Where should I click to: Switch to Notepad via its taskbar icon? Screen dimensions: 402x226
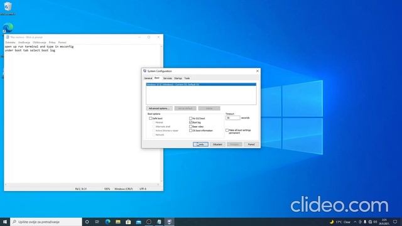pyautogui.click(x=159, y=222)
